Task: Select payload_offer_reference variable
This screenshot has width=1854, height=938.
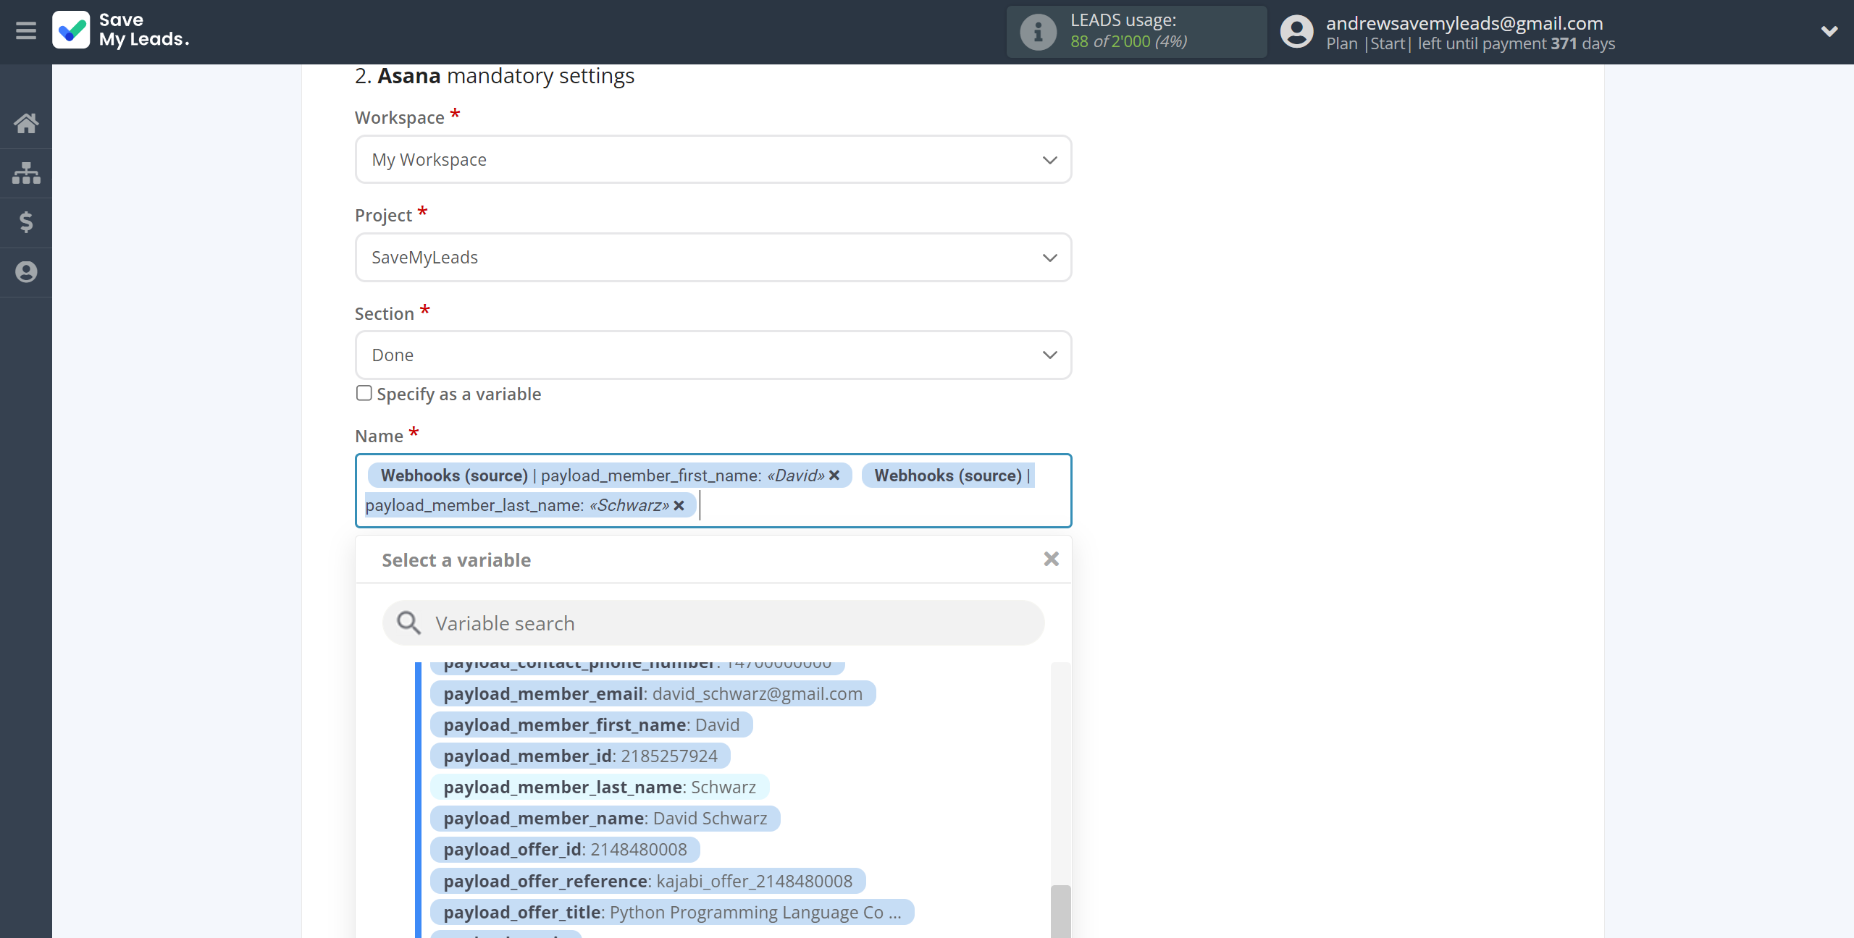Action: 647,881
